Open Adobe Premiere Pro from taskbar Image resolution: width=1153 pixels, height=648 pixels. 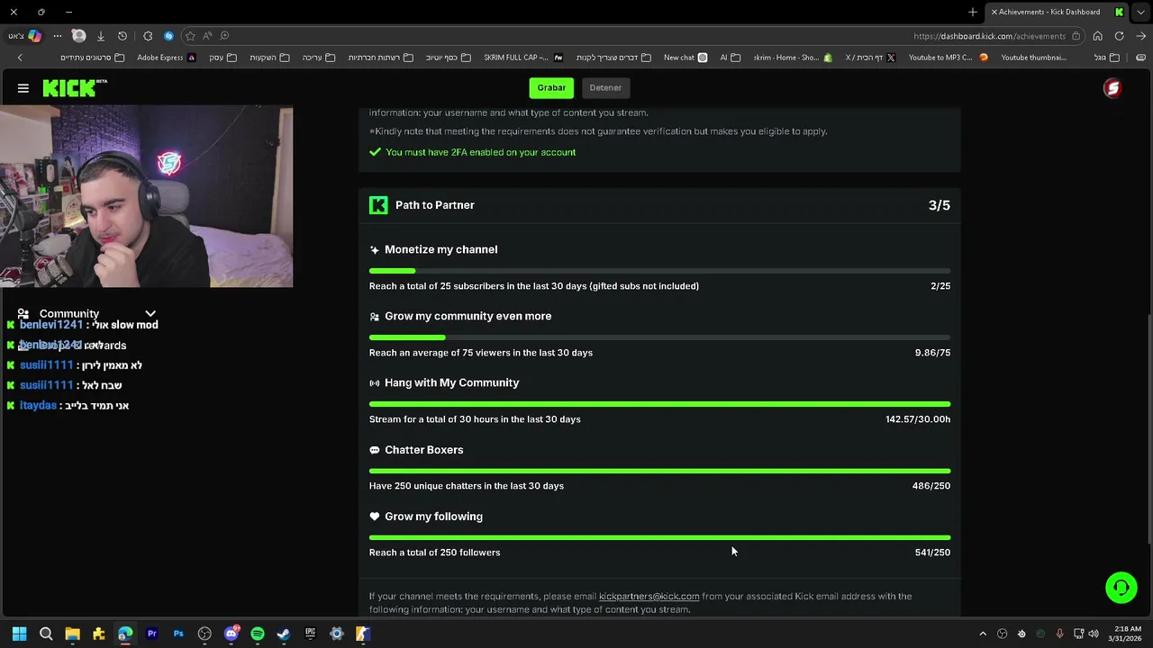pos(151,634)
